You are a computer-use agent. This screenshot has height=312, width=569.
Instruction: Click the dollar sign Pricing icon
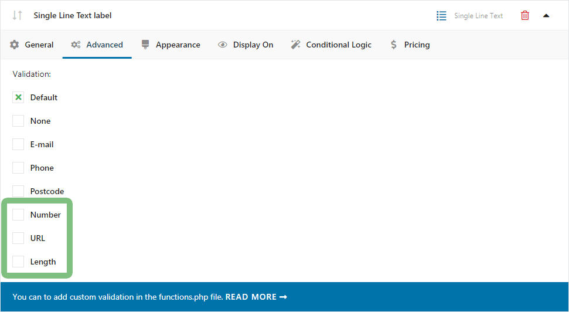pyautogui.click(x=394, y=45)
